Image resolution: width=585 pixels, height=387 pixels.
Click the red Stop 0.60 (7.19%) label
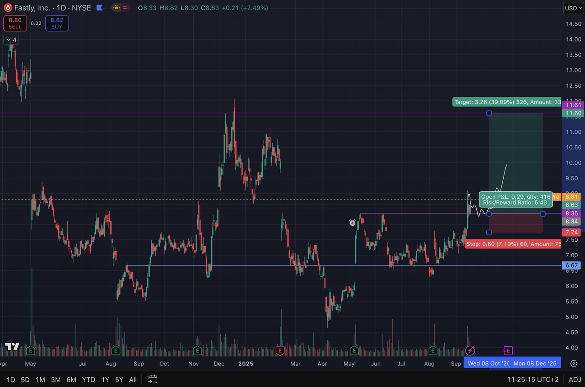[x=513, y=244]
